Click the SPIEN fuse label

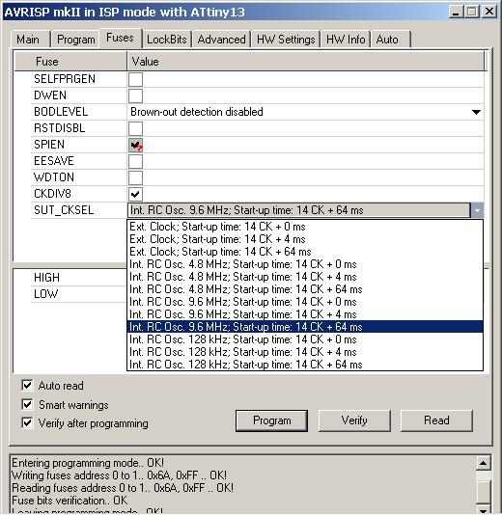coord(49,145)
